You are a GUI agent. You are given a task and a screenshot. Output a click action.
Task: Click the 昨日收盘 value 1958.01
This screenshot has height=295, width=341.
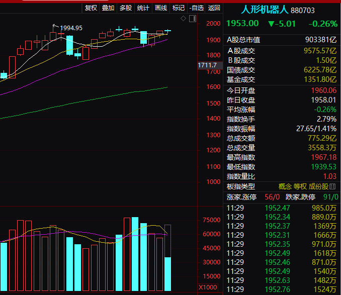point(324,100)
